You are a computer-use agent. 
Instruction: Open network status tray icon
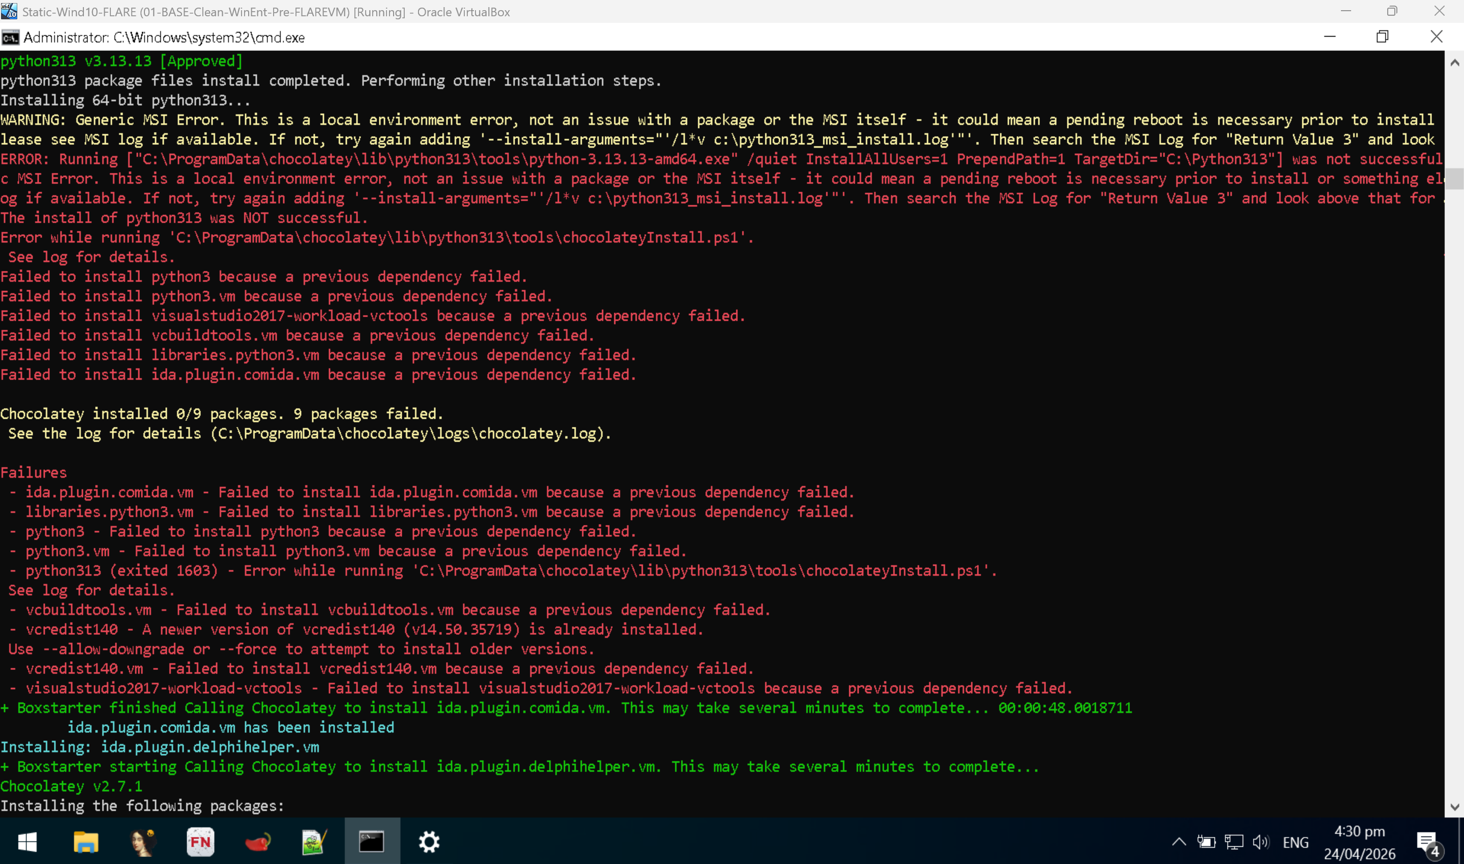click(1234, 842)
